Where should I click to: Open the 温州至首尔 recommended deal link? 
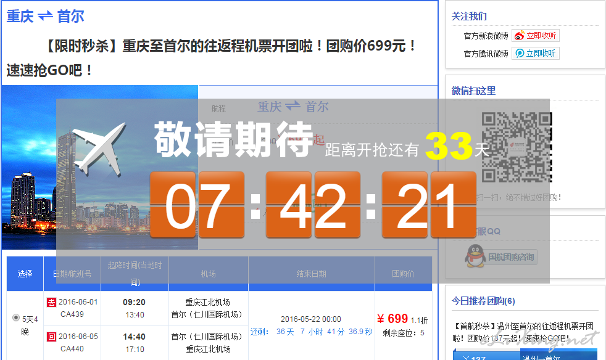point(524,332)
